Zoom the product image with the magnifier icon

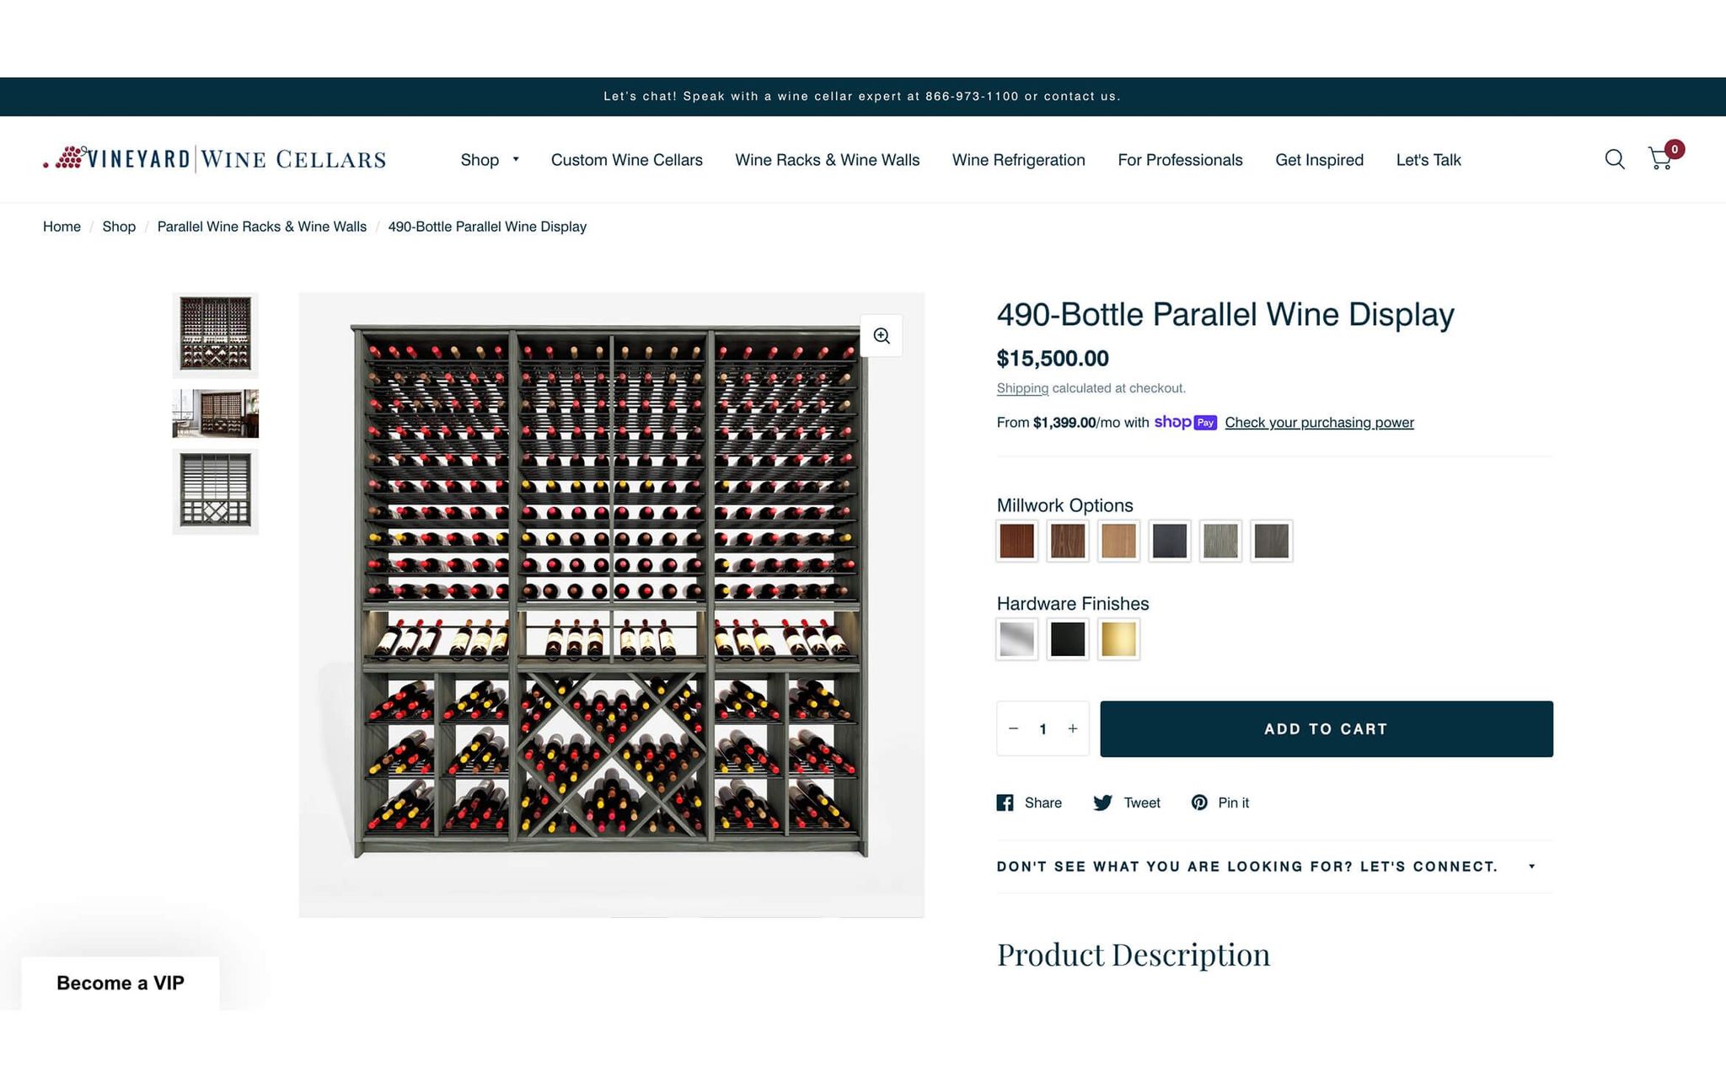[x=882, y=335]
